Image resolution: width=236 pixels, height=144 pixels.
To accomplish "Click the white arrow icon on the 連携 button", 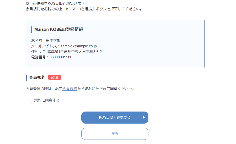I will (144, 117).
